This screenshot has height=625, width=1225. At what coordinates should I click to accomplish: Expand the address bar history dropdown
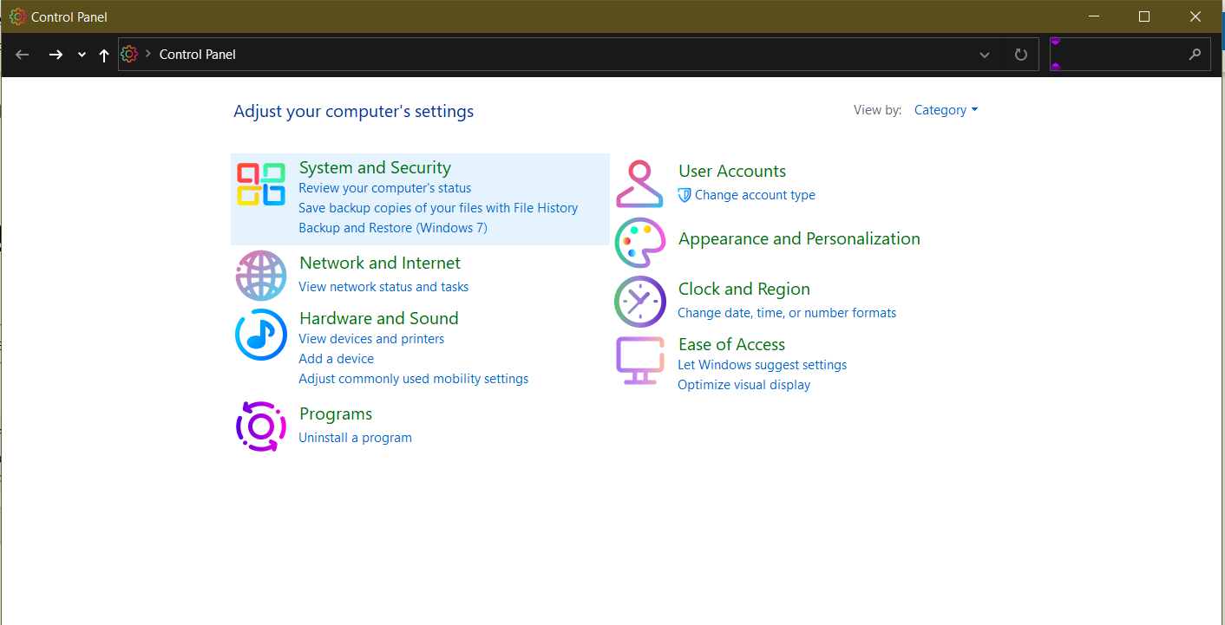[985, 55]
